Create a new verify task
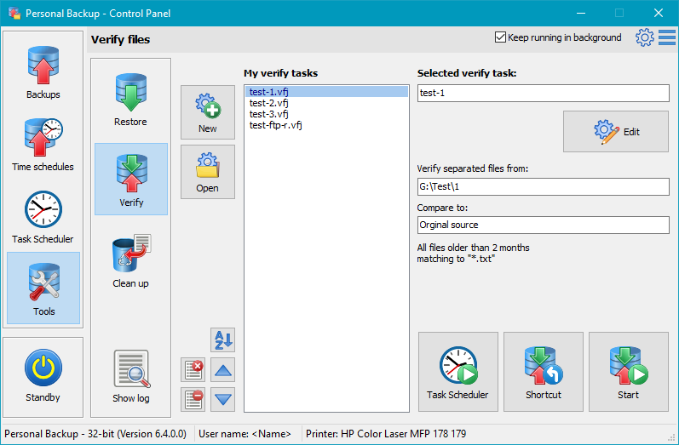Image resolution: width=679 pixels, height=445 pixels. pyautogui.click(x=207, y=111)
